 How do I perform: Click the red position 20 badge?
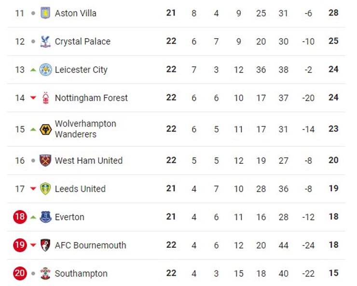[x=20, y=273]
